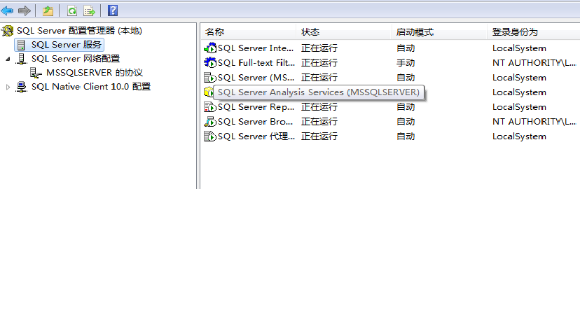Click 正在运行 status of SQL Server Inte...
Viewport: 580px width, 322px height.
pos(319,48)
